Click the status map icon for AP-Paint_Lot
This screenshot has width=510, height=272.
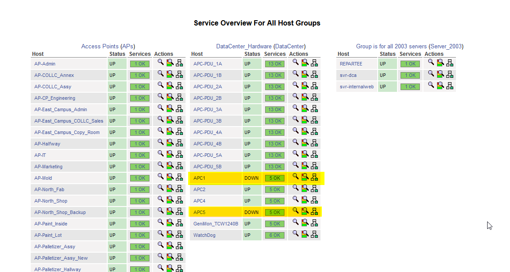179,234
